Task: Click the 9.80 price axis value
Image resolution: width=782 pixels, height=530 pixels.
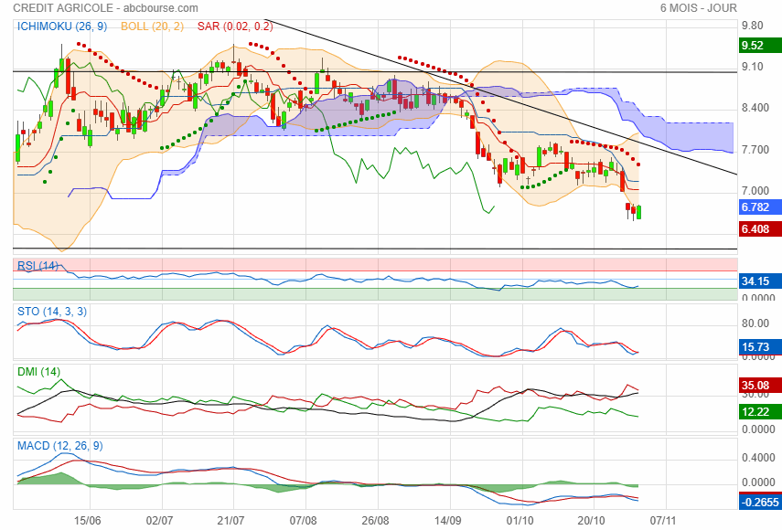Action: pos(752,26)
